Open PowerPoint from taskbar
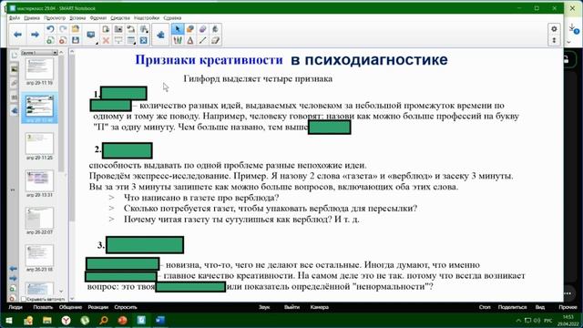This screenshot has width=583, height=328. [x=122, y=320]
